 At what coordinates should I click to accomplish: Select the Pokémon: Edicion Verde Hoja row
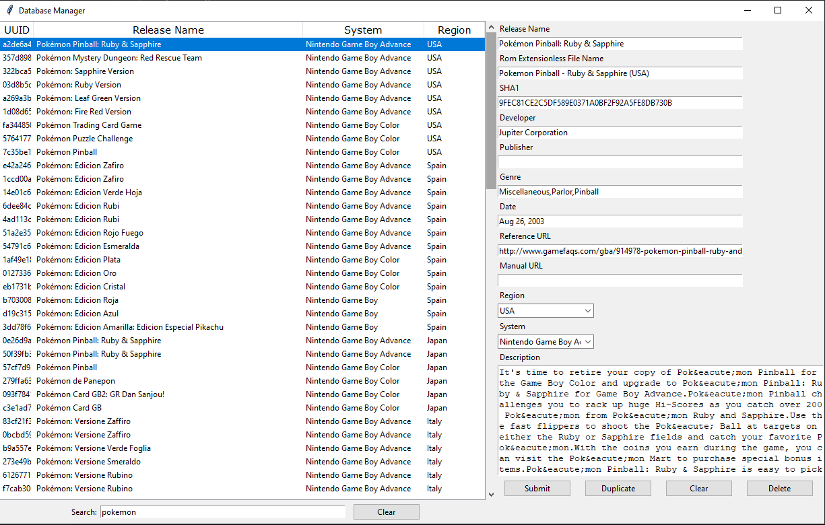point(242,193)
